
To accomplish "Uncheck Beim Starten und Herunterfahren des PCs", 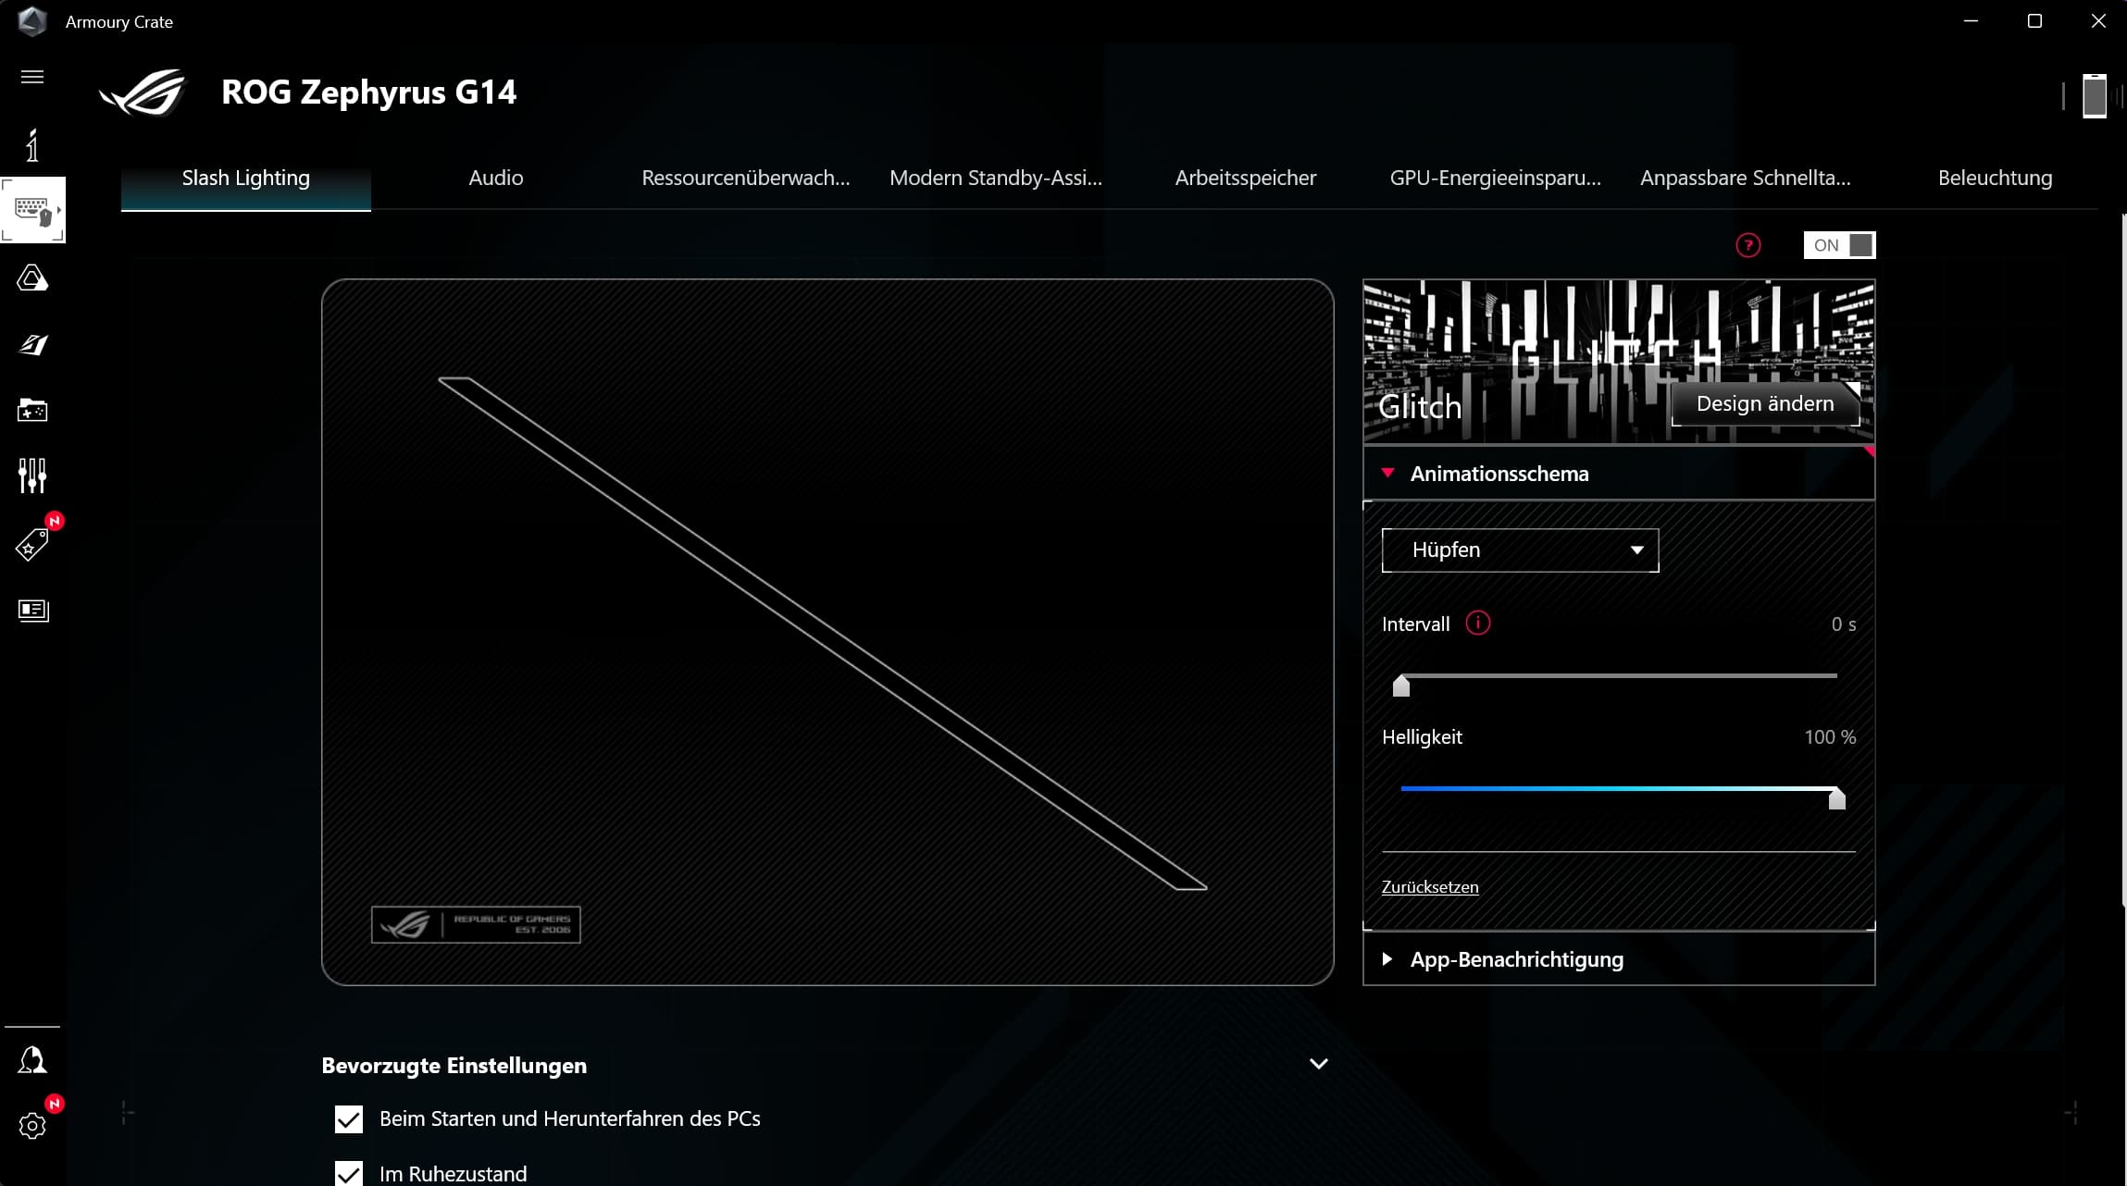I will [349, 1119].
